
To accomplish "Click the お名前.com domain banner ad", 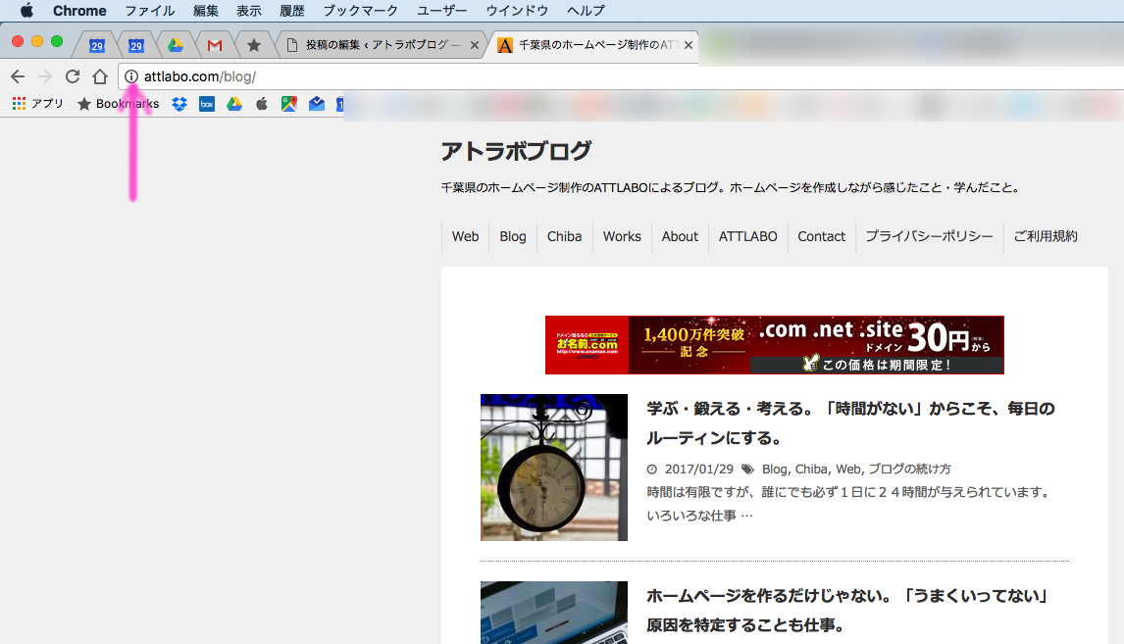I will (774, 345).
